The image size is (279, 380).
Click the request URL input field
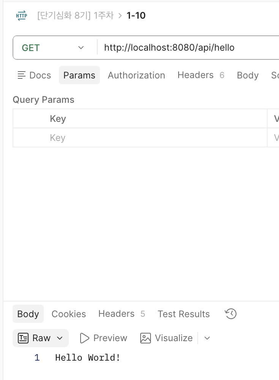click(x=188, y=48)
